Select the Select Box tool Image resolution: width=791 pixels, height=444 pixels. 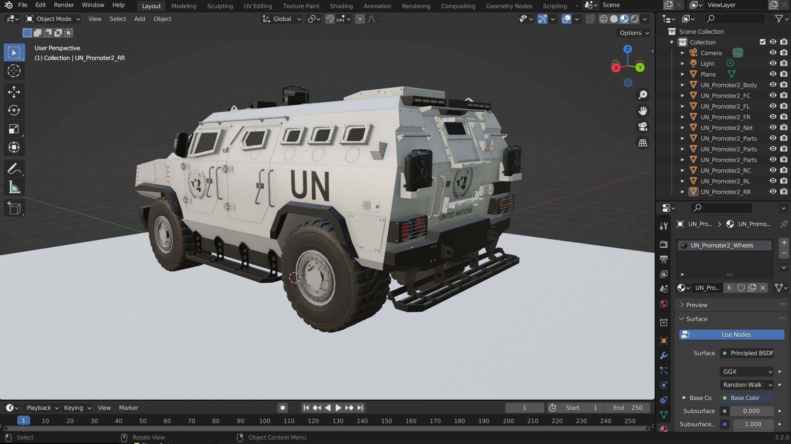[x=14, y=53]
